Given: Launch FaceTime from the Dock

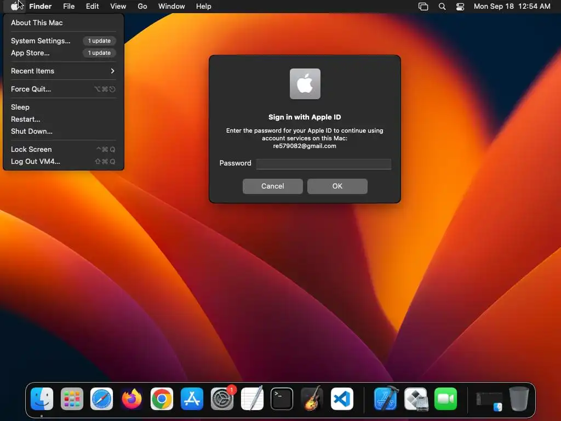Looking at the screenshot, I should point(446,399).
